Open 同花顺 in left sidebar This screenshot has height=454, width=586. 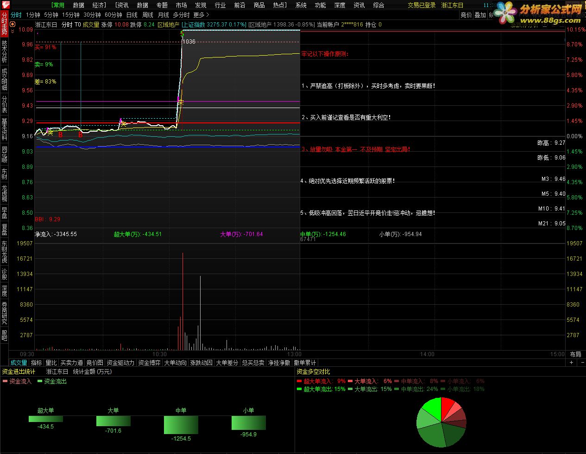pos(4,155)
